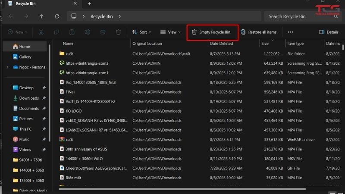This screenshot has width=345, height=194.
Task: Click the Delete trash icon in toolbar
Action: 118,32
